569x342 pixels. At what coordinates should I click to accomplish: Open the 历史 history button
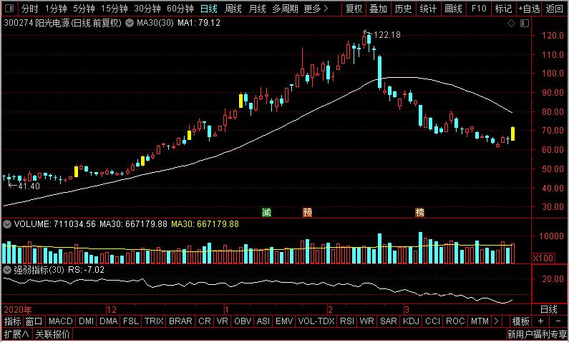(404, 9)
